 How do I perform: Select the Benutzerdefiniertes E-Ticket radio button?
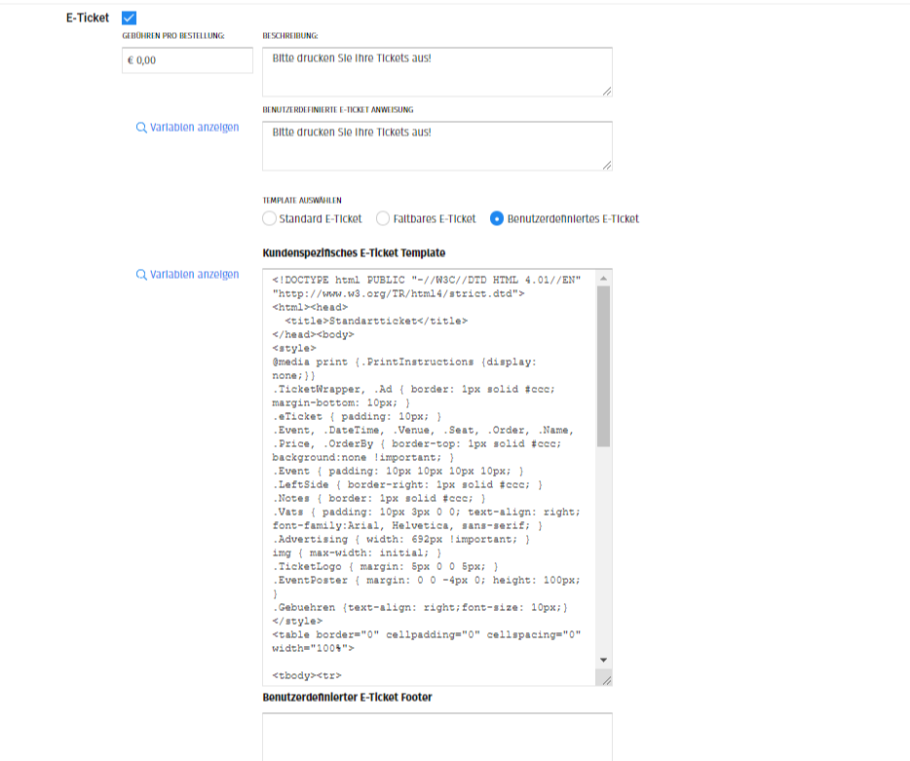pyautogui.click(x=497, y=218)
